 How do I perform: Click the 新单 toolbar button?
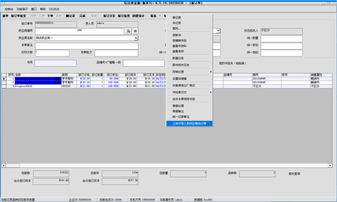[x=5, y=16]
